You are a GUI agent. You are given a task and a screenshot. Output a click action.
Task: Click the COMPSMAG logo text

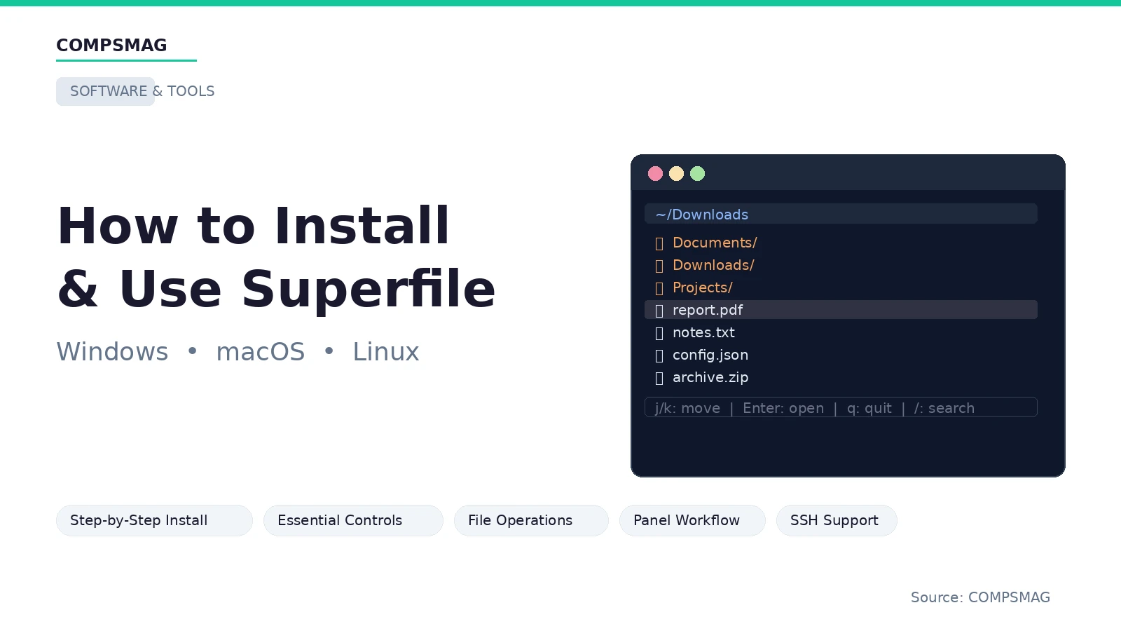point(111,46)
